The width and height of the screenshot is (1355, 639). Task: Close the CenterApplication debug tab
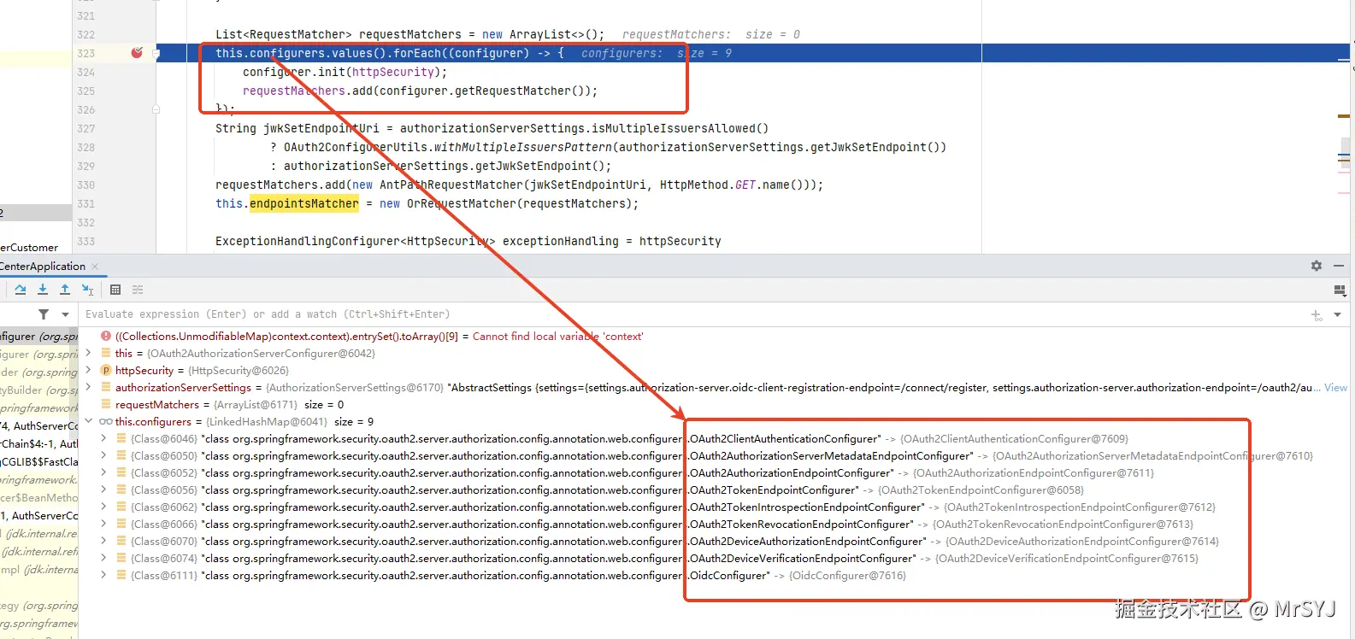[x=95, y=267]
